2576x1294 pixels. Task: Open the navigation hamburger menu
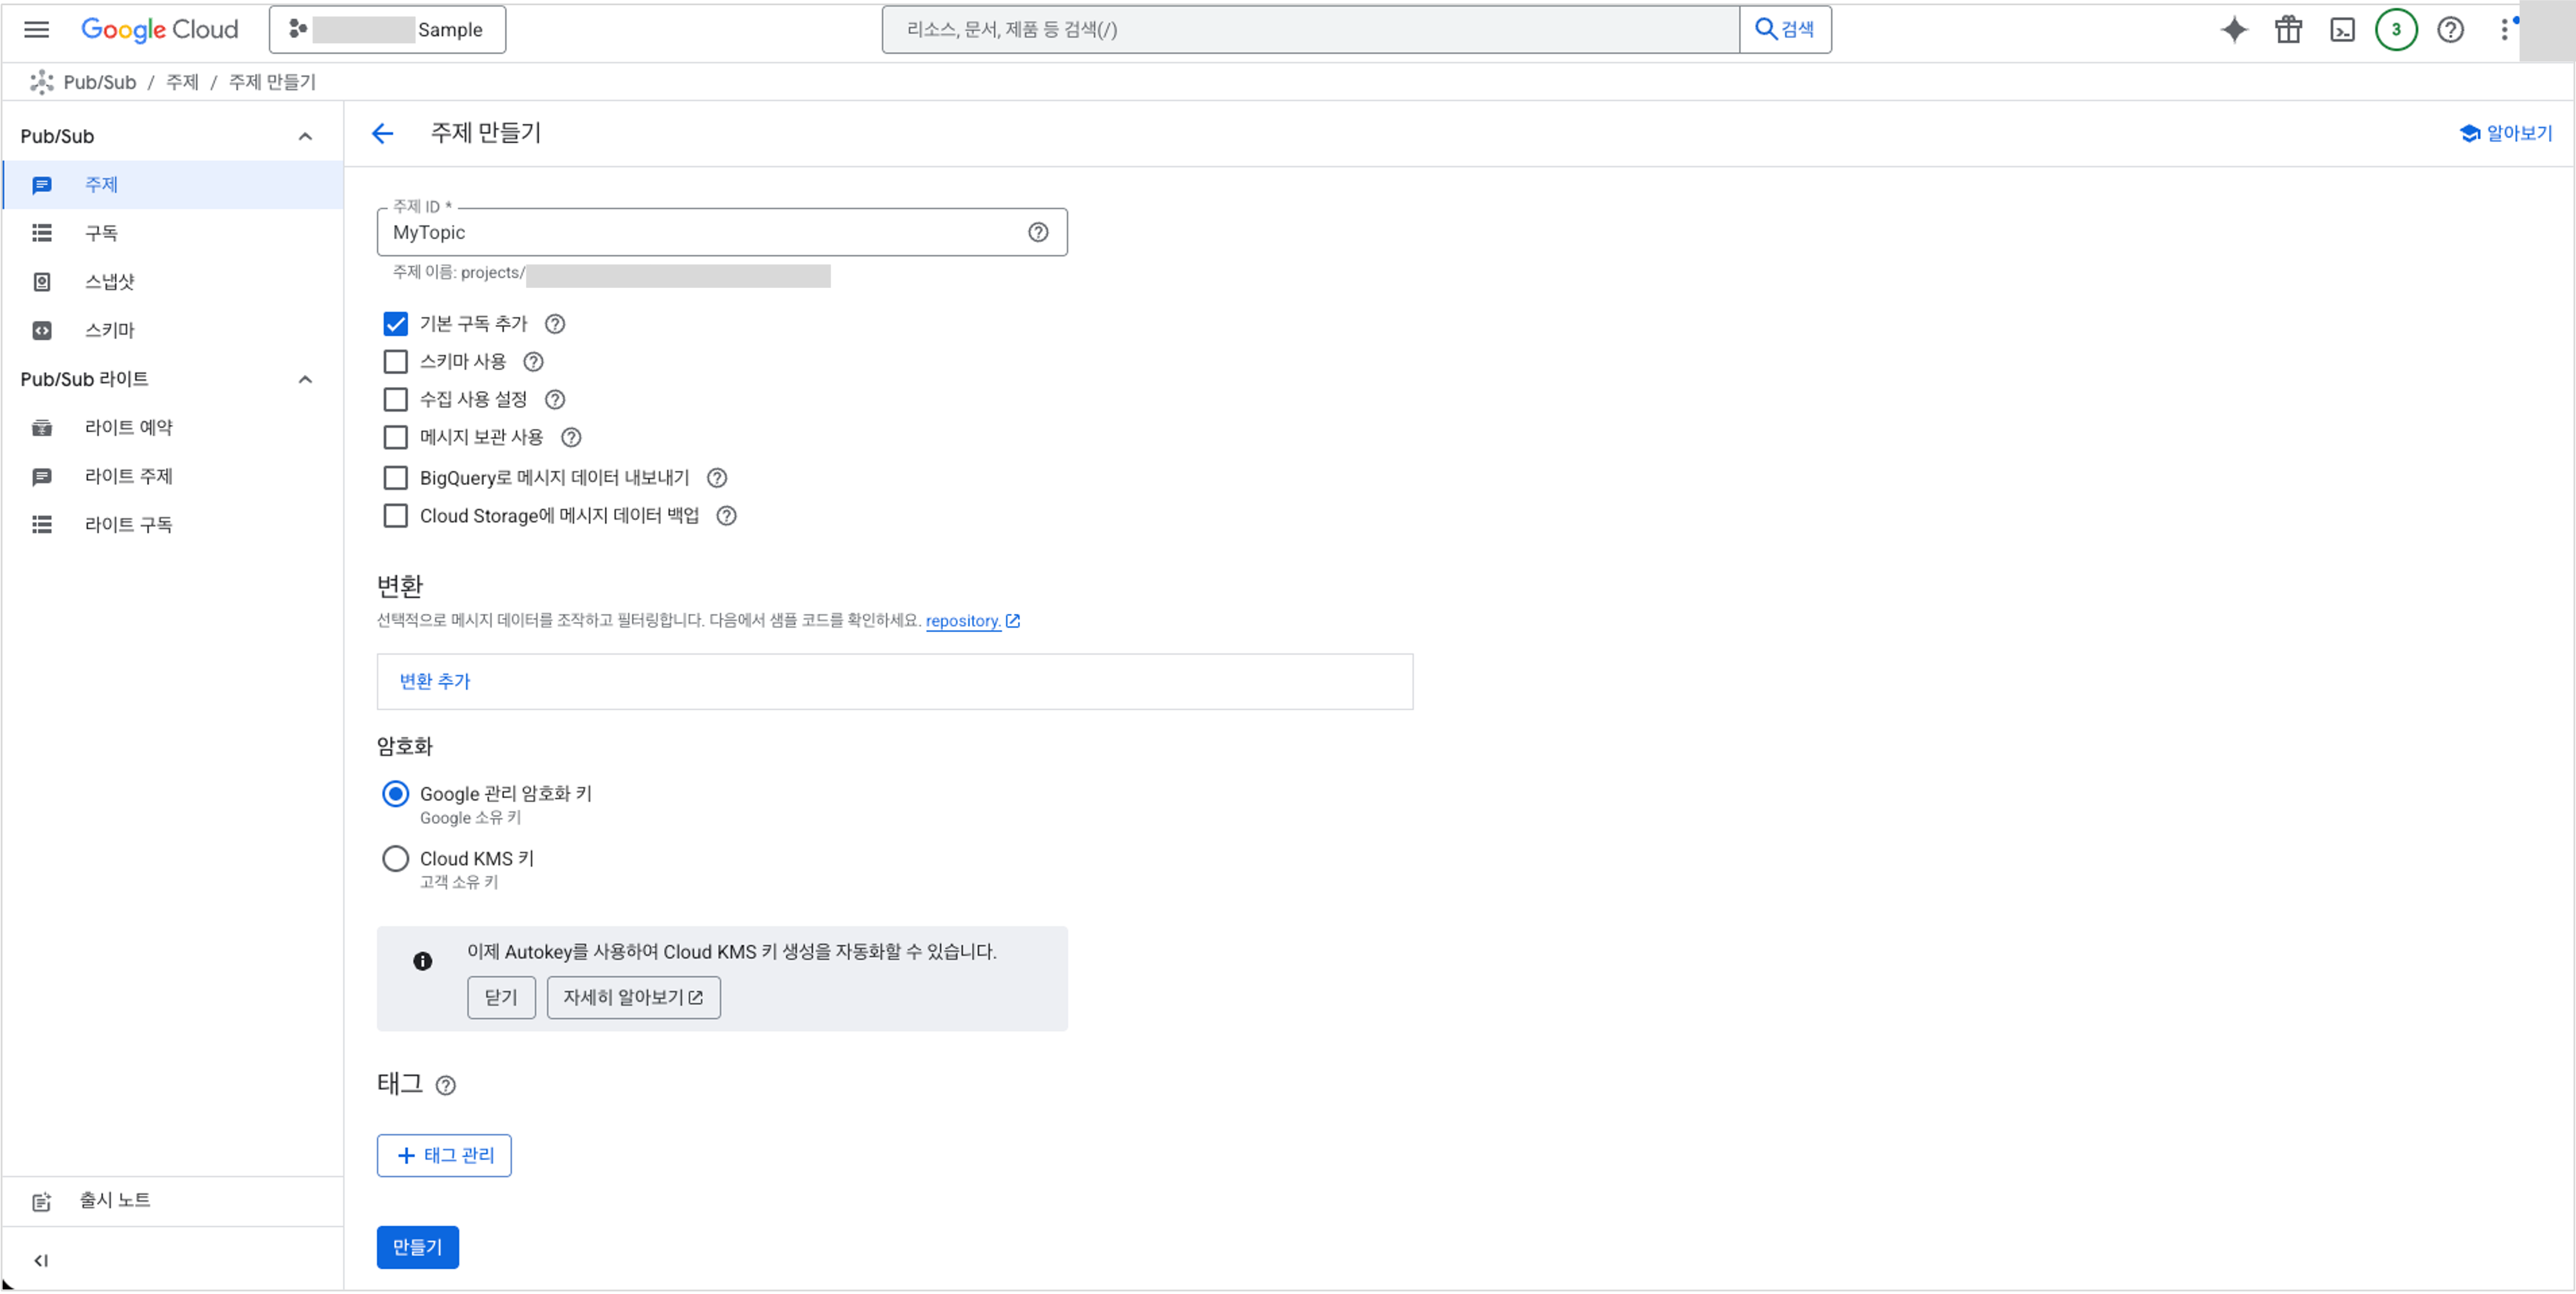pyautogui.click(x=36, y=29)
